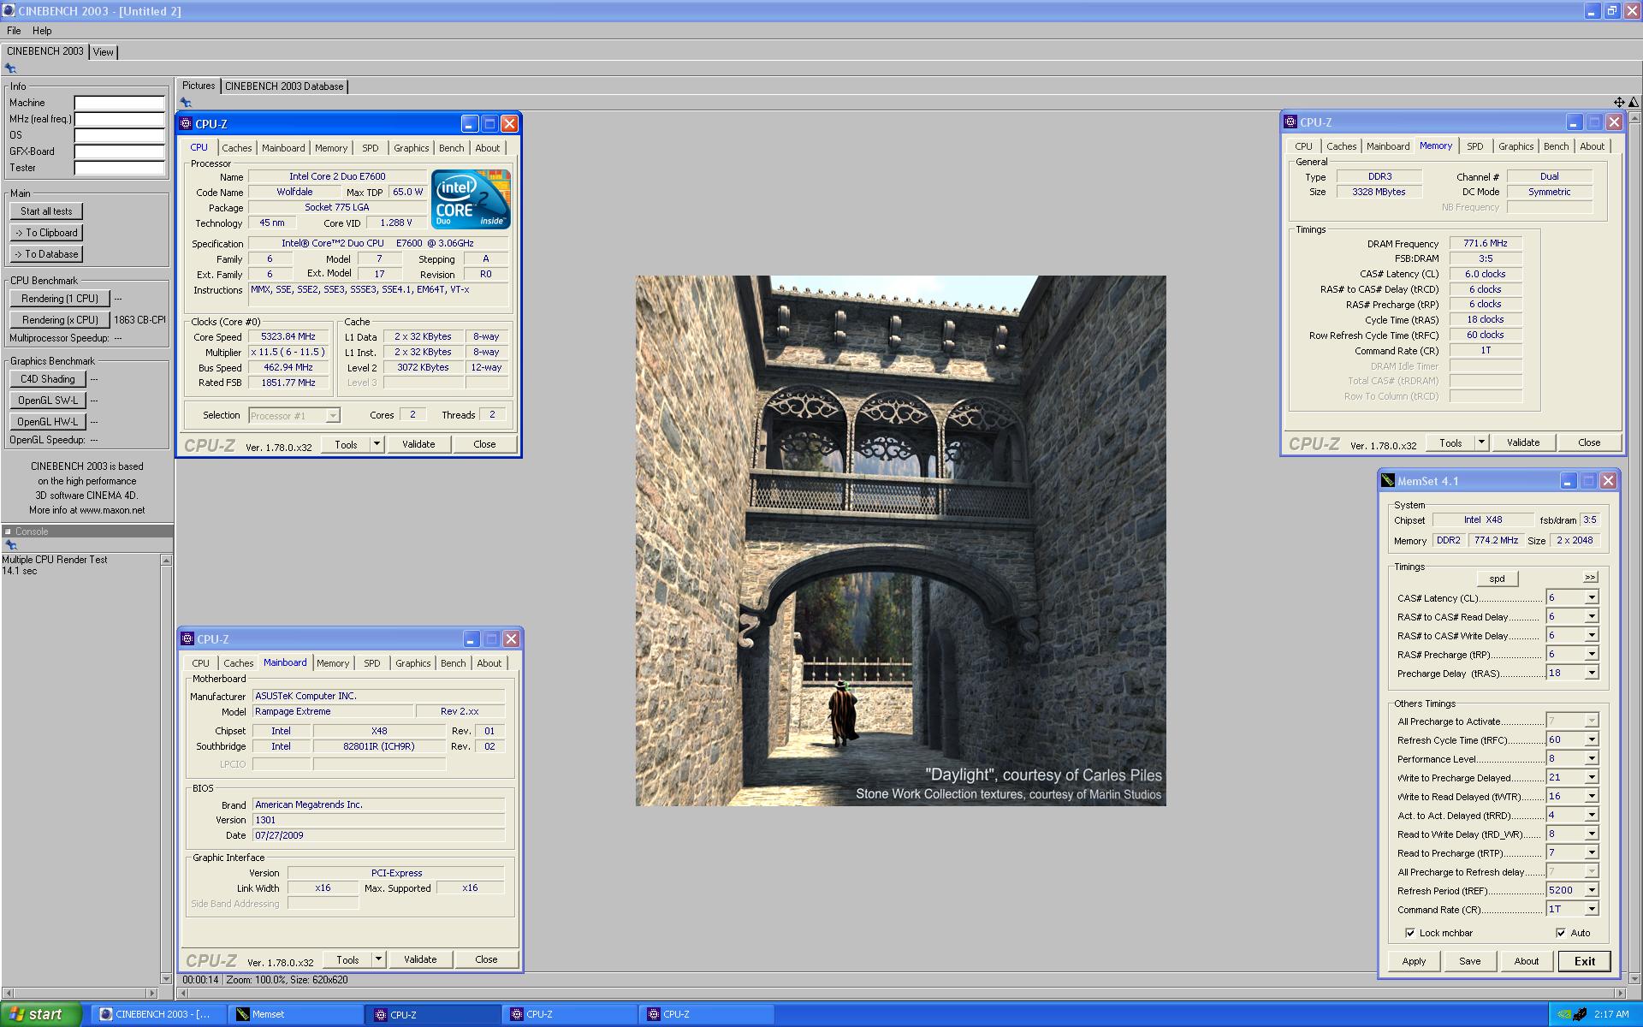Switch to the second CPU-Z taskbar entry
This screenshot has width=1643, height=1027.
pos(569,1014)
